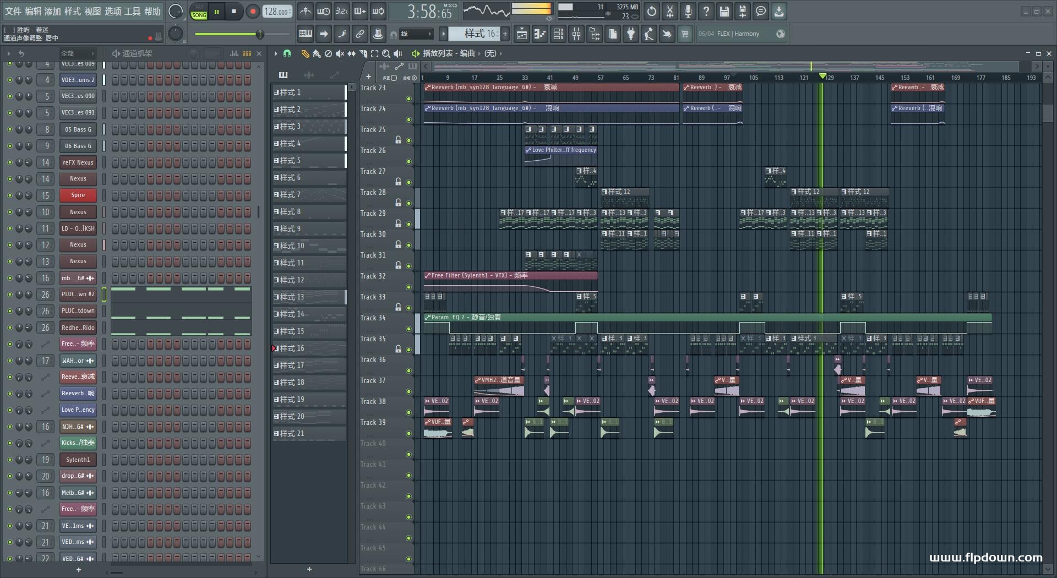1057x578 pixels.
Task: Open the 文件 menu
Action: coord(13,12)
